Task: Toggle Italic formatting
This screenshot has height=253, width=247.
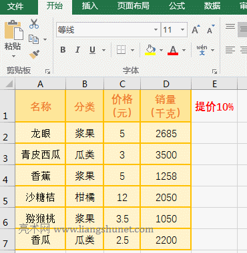Action: (77, 50)
